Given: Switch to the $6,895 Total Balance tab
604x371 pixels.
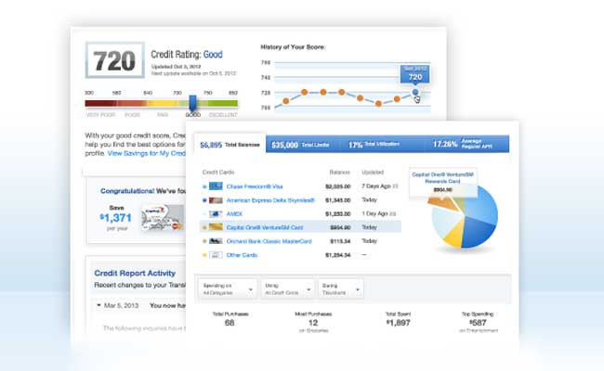Looking at the screenshot, I should (x=230, y=145).
